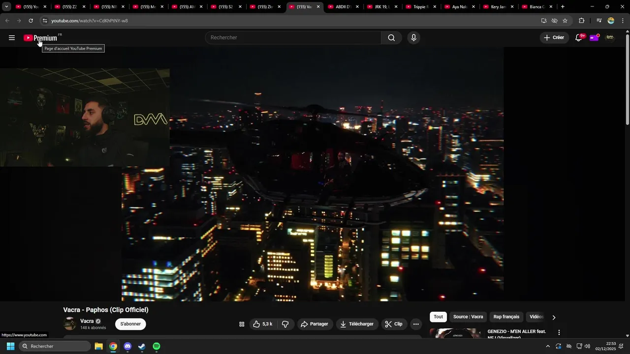Click the video title Vacra - Paphos

click(x=106, y=310)
